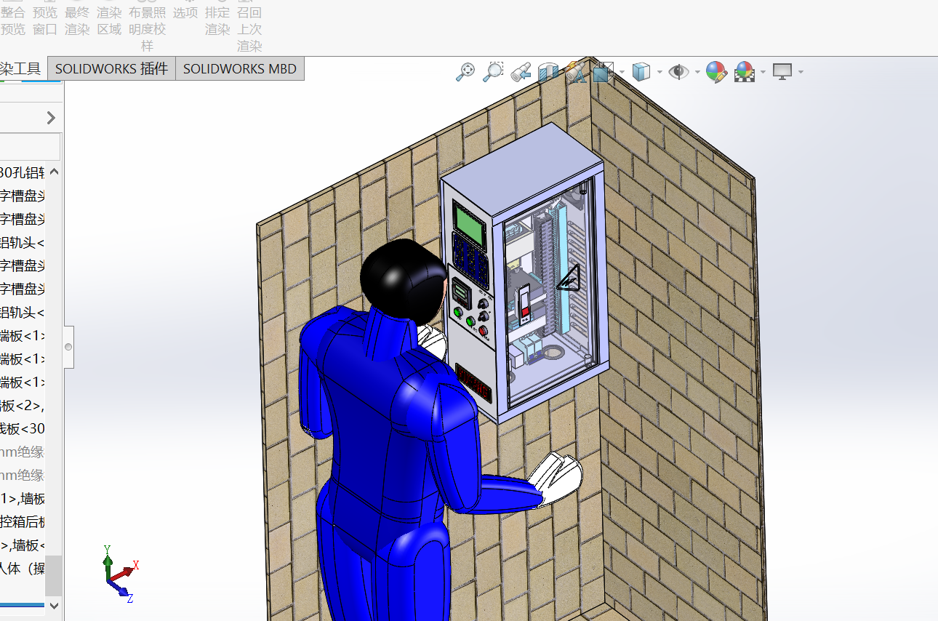938x621 pixels.
Task: Click the Zoom to Fit icon
Action: [465, 71]
